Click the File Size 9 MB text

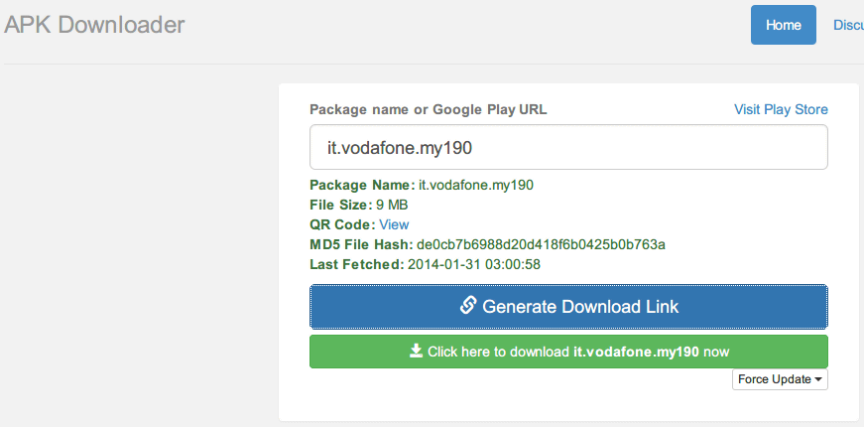point(392,205)
